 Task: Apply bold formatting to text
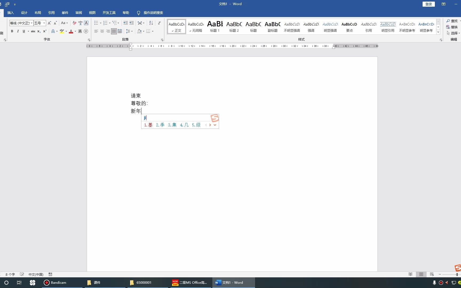click(x=12, y=31)
